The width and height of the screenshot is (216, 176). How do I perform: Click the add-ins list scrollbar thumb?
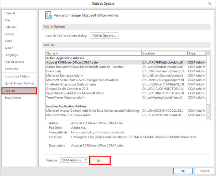tap(208, 80)
